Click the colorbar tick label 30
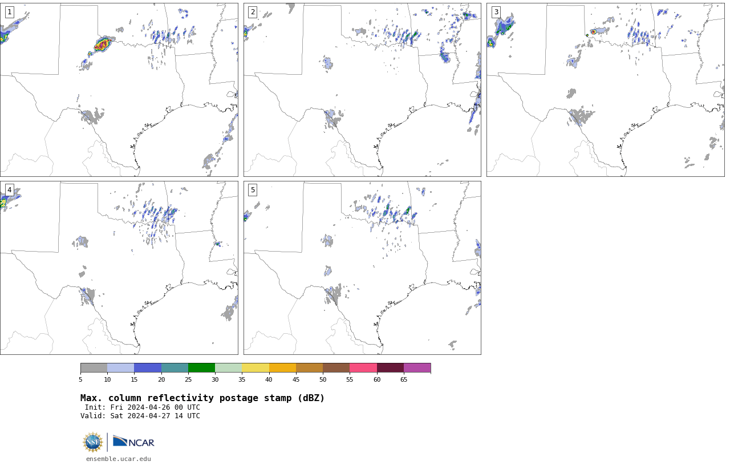The height and width of the screenshot is (465, 730). point(215,379)
